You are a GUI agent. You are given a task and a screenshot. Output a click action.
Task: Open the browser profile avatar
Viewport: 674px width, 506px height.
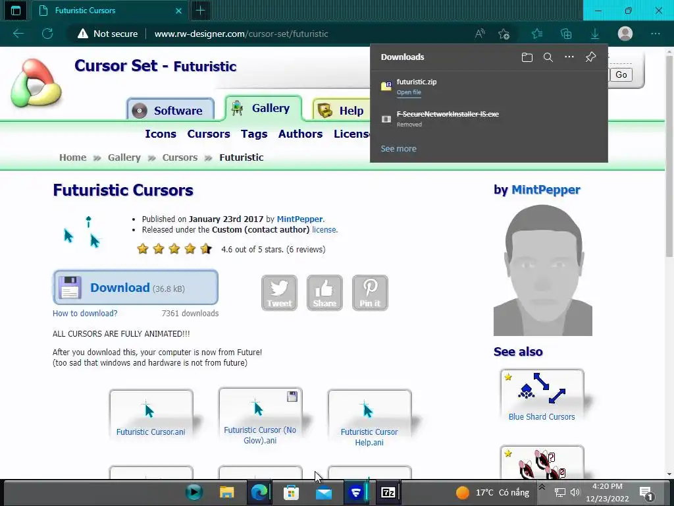pos(625,34)
